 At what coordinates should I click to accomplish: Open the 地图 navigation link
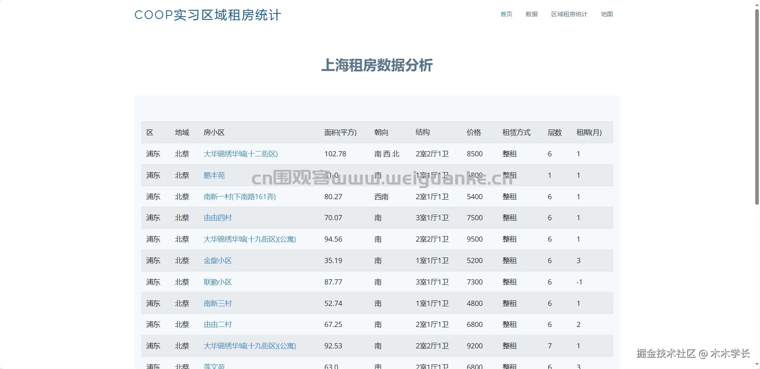[x=607, y=14]
